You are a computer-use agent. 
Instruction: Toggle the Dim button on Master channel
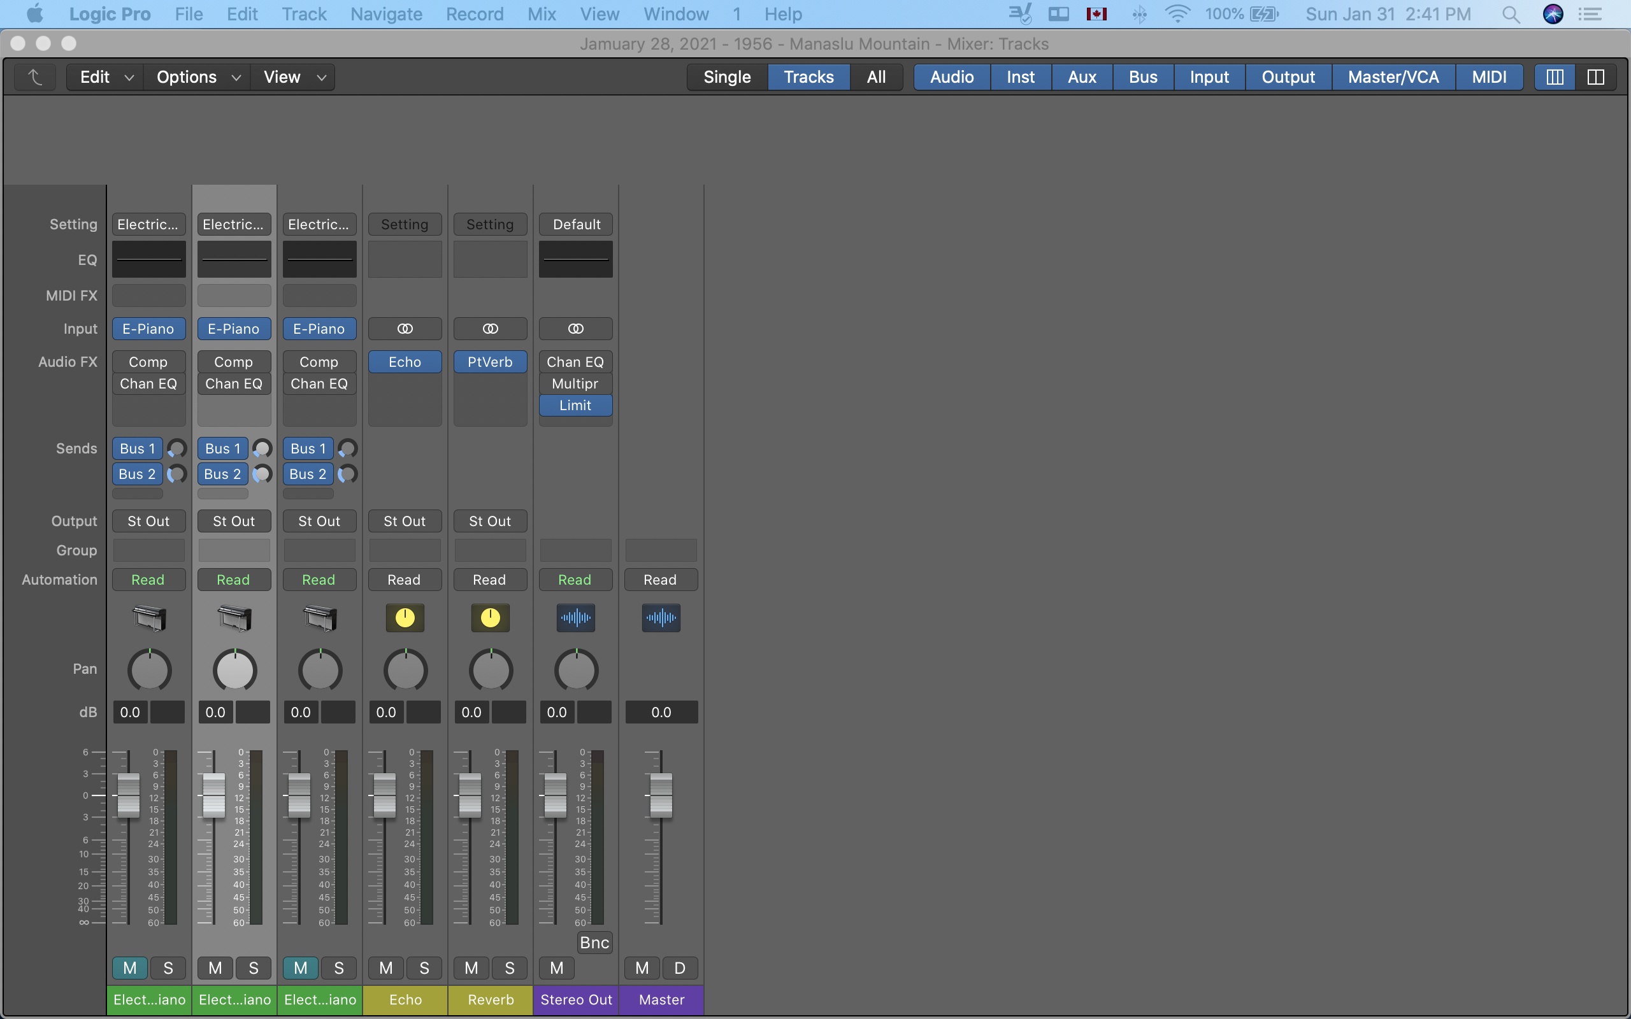coord(680,968)
